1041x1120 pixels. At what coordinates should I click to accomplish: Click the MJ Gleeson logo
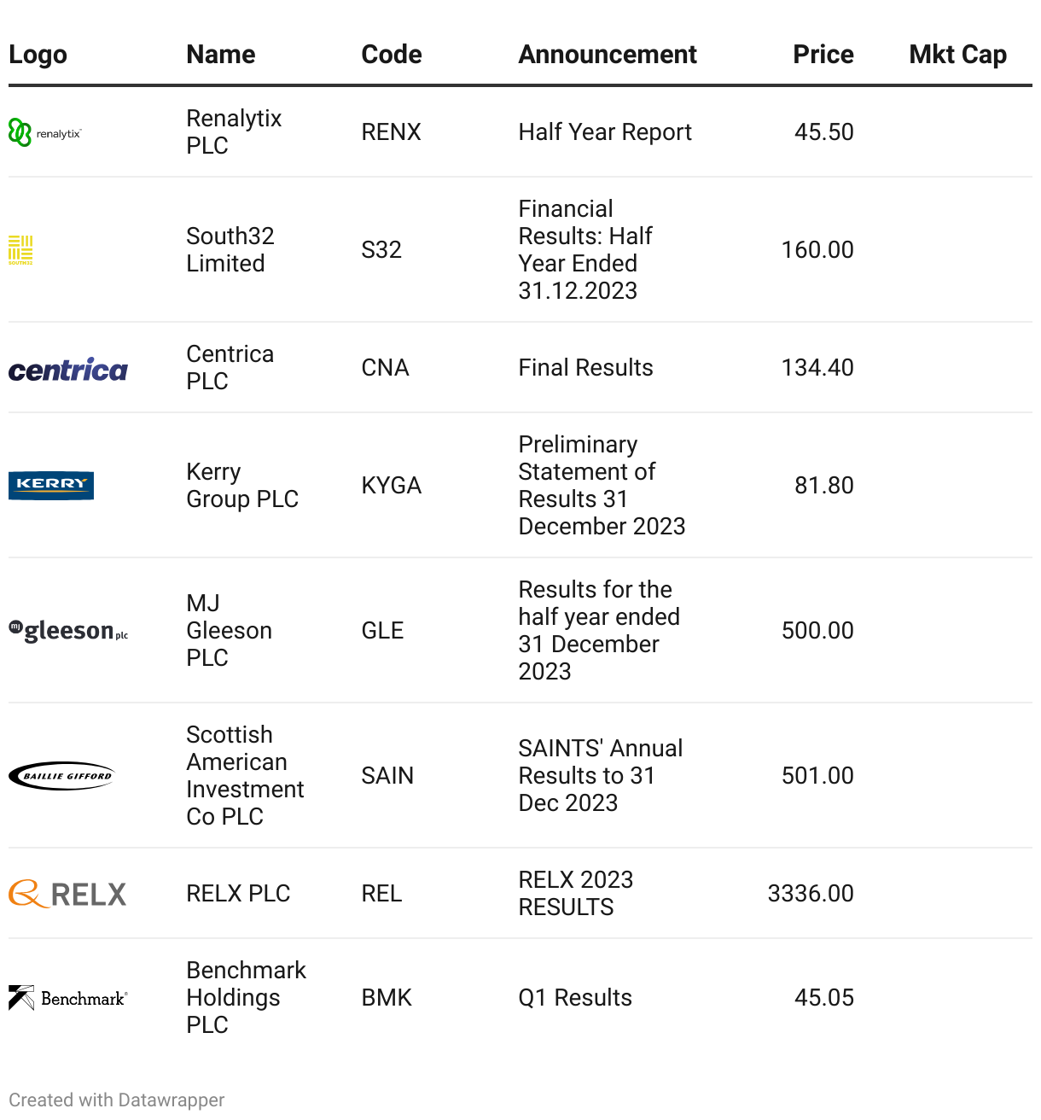[68, 631]
